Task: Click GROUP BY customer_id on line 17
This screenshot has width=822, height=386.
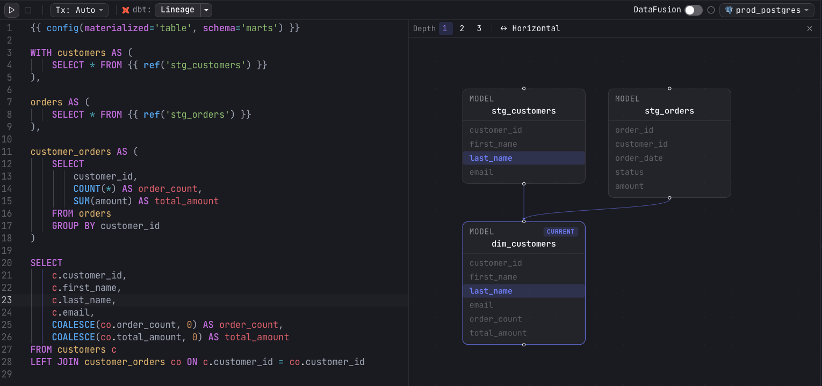Action: (x=106, y=226)
